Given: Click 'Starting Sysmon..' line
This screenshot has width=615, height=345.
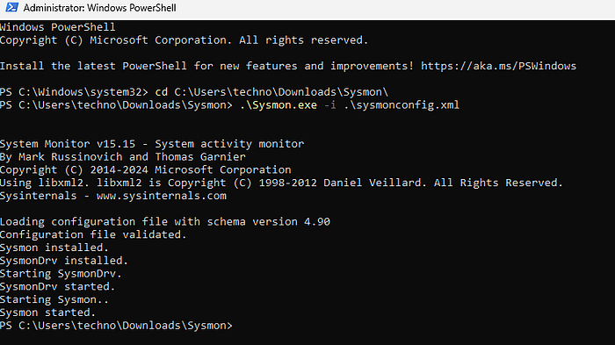Looking at the screenshot, I should pos(54,299).
